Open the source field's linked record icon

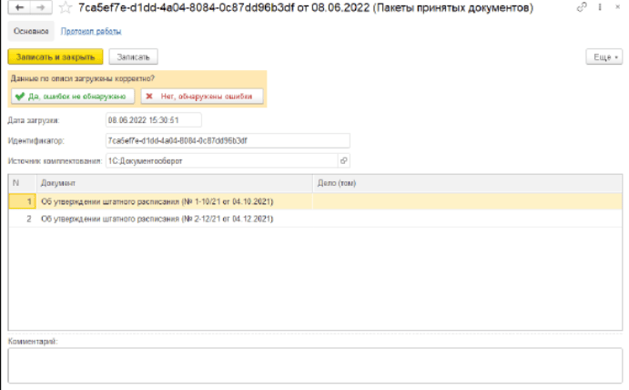click(x=343, y=160)
